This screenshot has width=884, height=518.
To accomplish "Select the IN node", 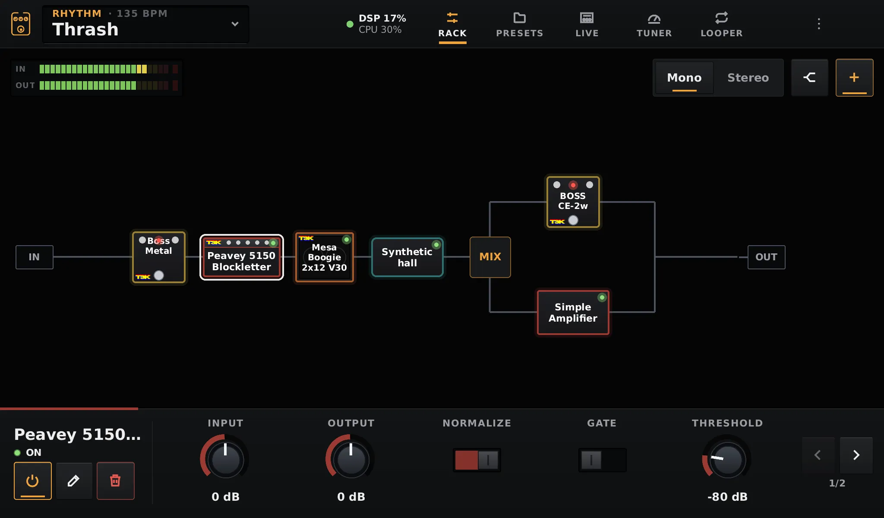I will pyautogui.click(x=35, y=257).
